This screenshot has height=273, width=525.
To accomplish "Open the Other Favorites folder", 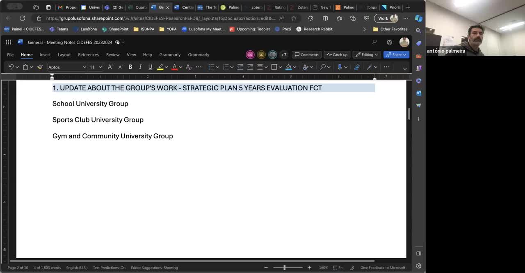I will tap(390, 29).
